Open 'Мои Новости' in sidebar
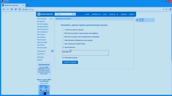The height and width of the screenshot is (96, 172). pyautogui.click(x=41, y=37)
